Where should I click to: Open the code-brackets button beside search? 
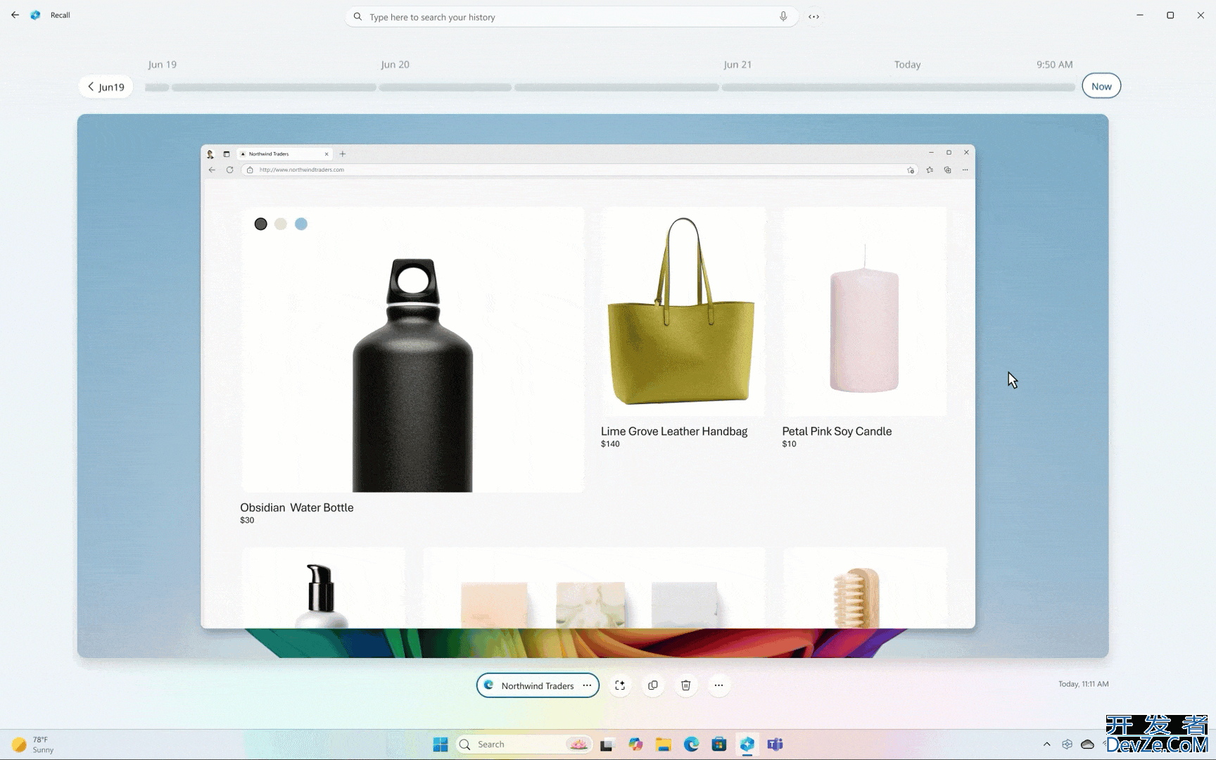click(x=813, y=17)
